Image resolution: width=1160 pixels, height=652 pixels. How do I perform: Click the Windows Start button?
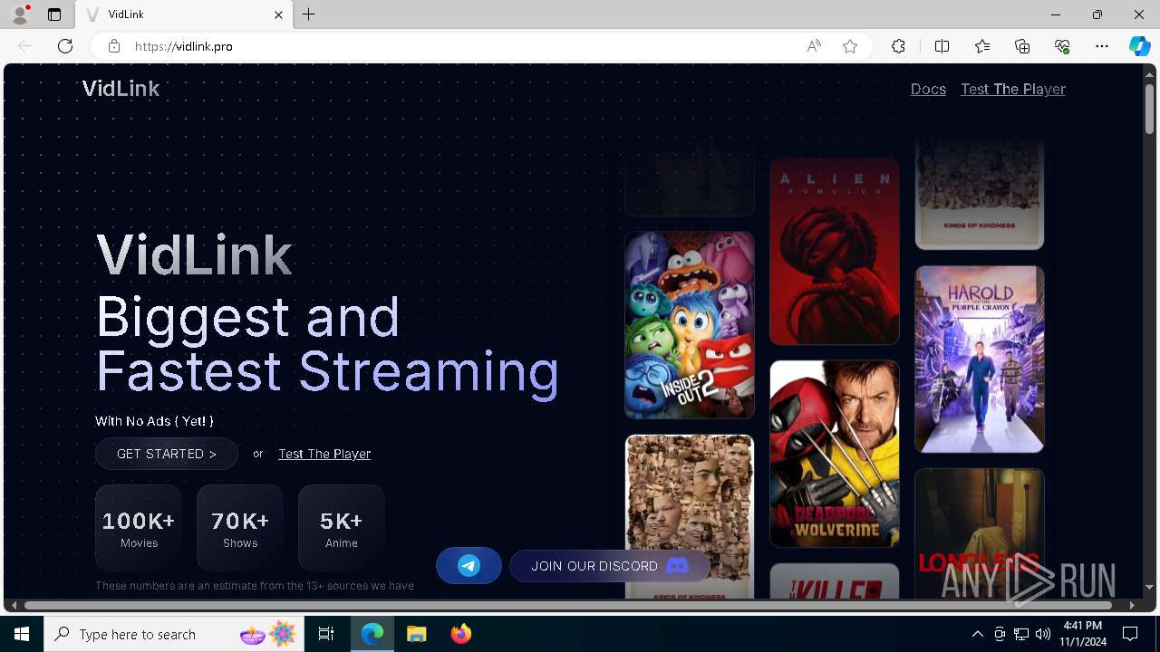[x=22, y=634]
